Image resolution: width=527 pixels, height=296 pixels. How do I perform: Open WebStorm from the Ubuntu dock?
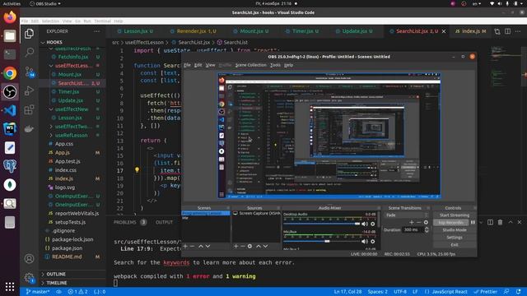click(x=10, y=129)
